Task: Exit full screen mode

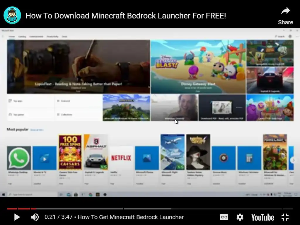Action: point(285,217)
